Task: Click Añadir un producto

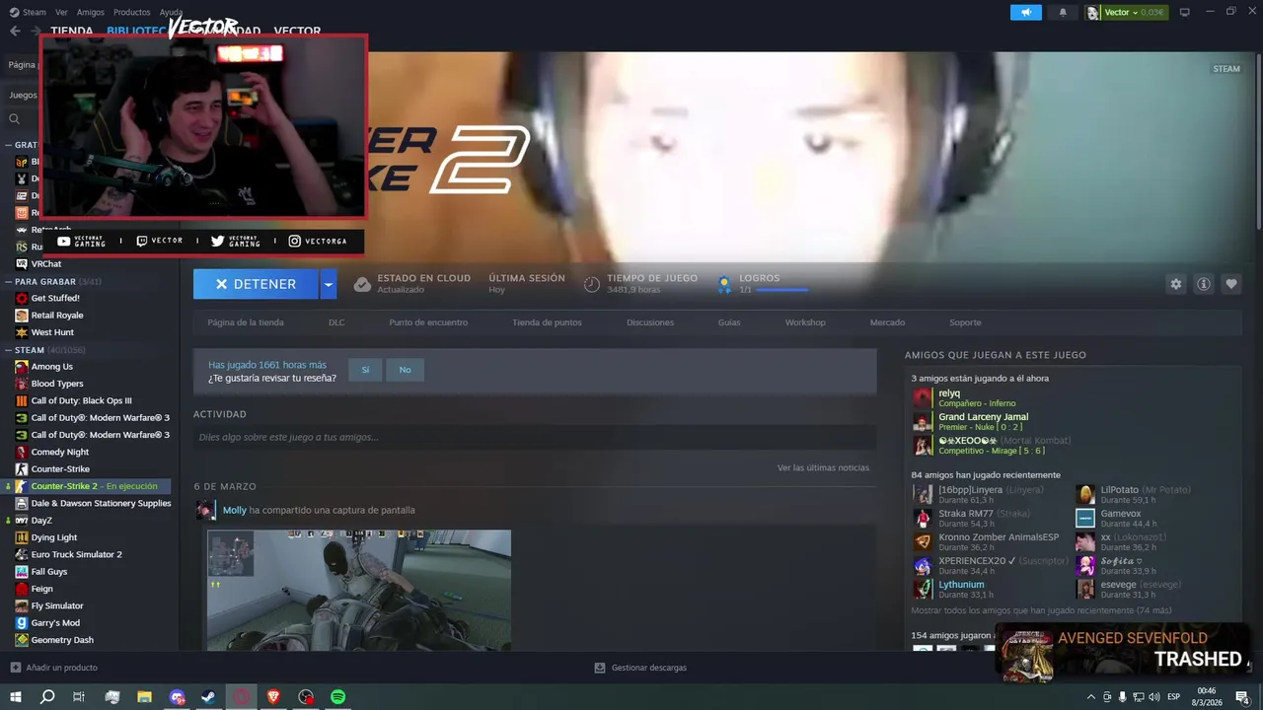Action: (53, 668)
